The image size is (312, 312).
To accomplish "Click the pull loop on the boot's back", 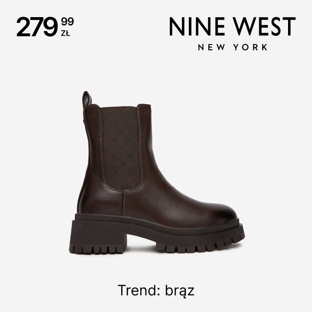I will [x=87, y=99].
